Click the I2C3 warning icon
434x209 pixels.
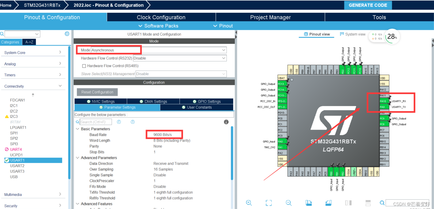pyautogui.click(x=7, y=117)
